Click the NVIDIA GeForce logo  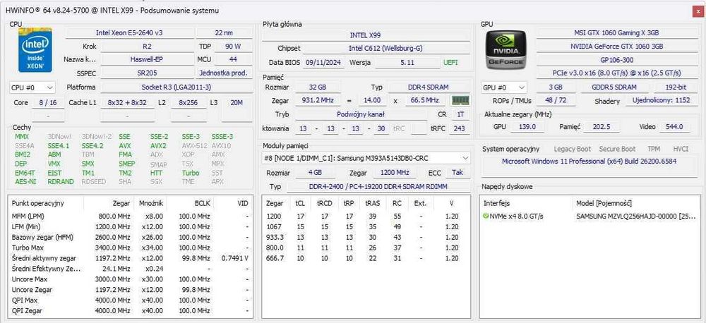coord(505,50)
